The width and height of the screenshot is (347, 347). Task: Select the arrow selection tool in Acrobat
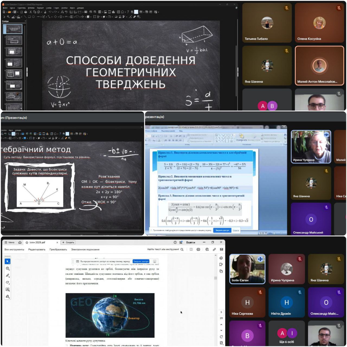tap(7, 261)
